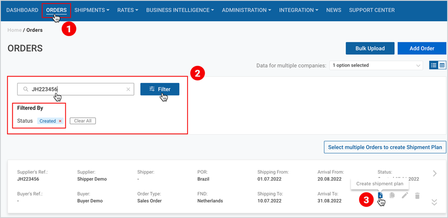Click the Create shipment plan icon

tap(380, 196)
